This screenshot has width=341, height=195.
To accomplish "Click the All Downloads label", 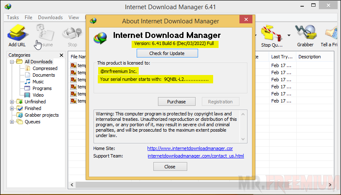I will tap(38, 62).
